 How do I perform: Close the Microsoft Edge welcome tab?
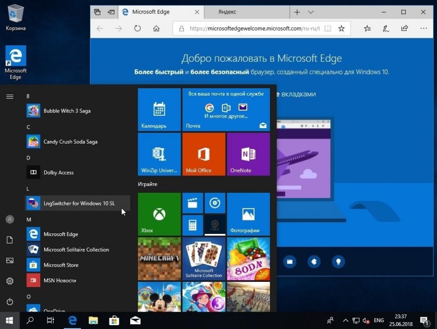(x=197, y=12)
